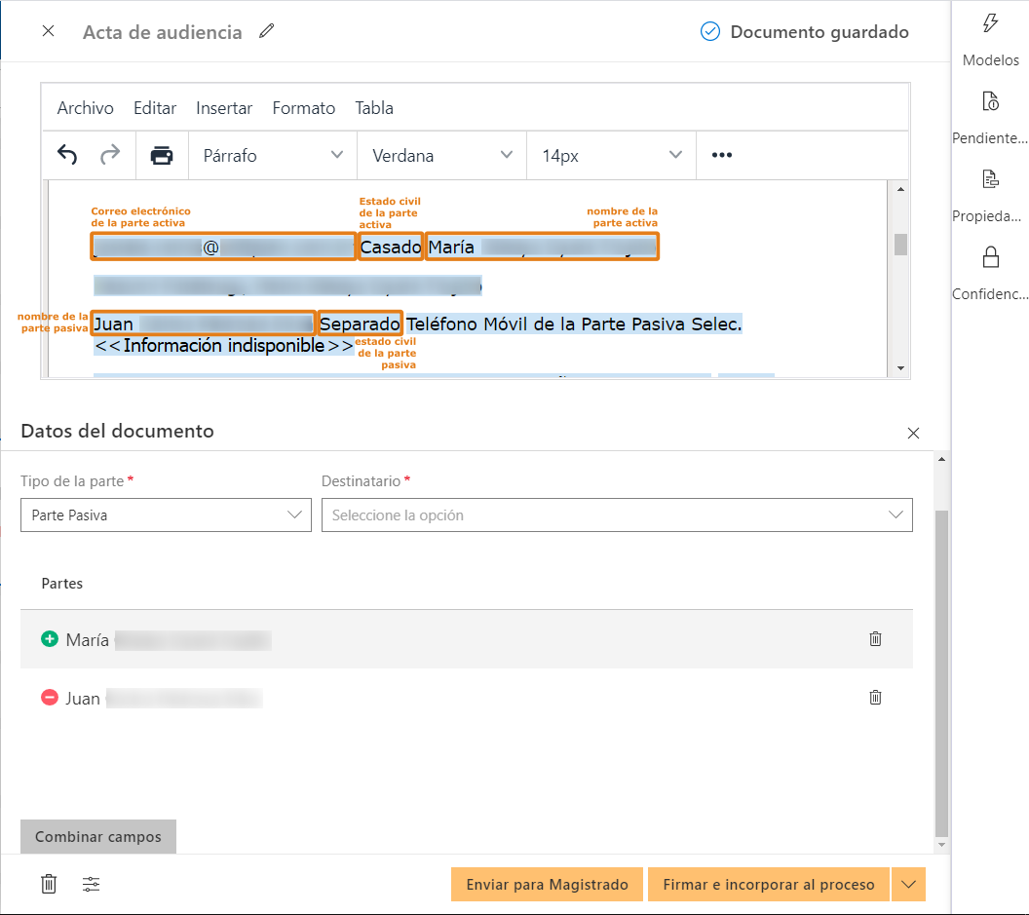Click Enviar para Magistrado button

pos(547,884)
